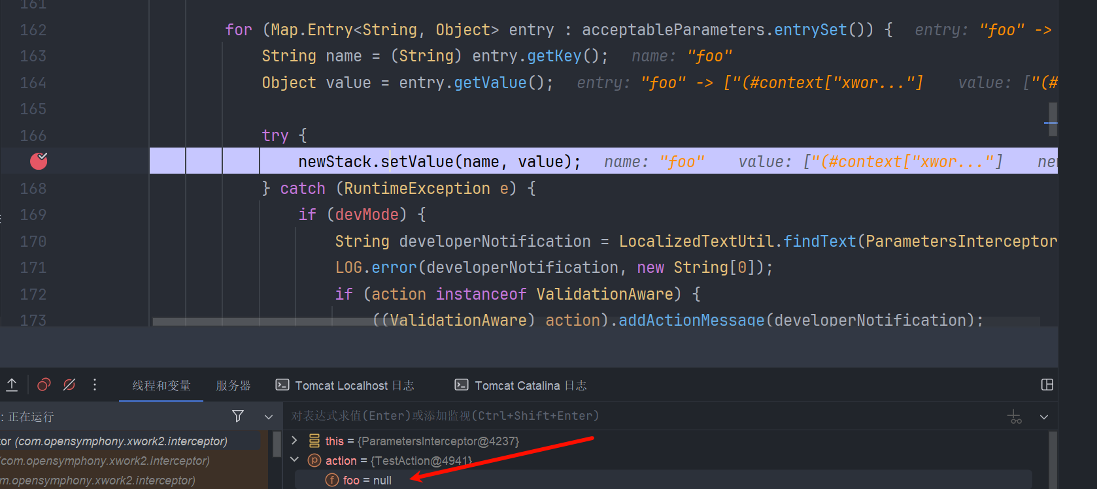The image size is (1097, 489).
Task: Open the thread selector dropdown
Action: point(269,417)
